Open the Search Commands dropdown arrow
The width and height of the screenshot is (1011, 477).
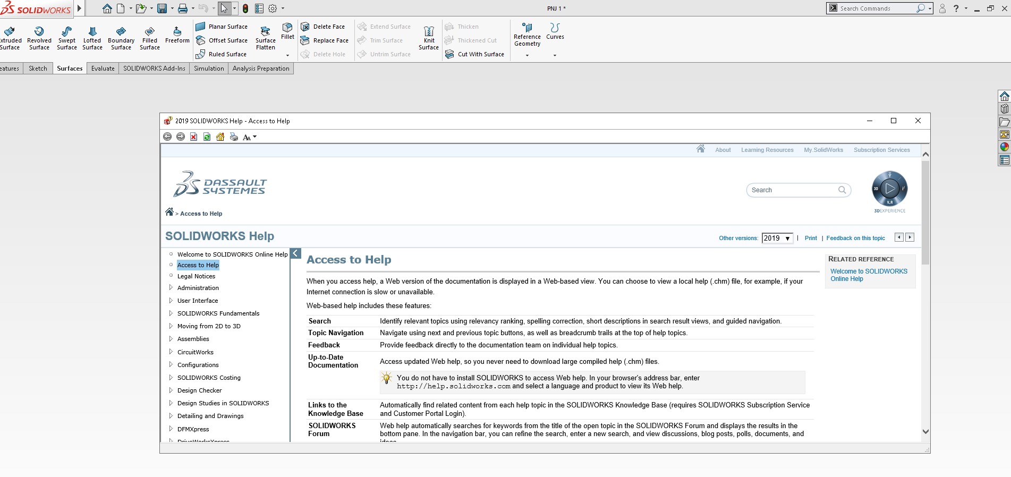point(930,8)
